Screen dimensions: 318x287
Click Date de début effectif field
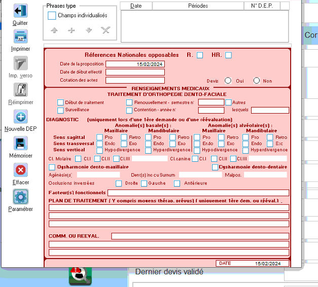pyautogui.click(x=135, y=72)
